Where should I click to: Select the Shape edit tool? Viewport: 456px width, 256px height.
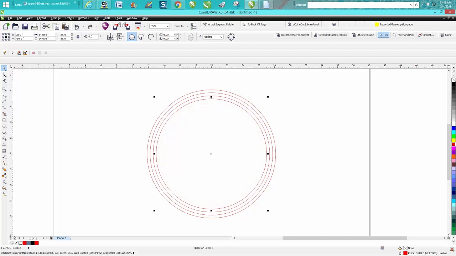[4, 75]
